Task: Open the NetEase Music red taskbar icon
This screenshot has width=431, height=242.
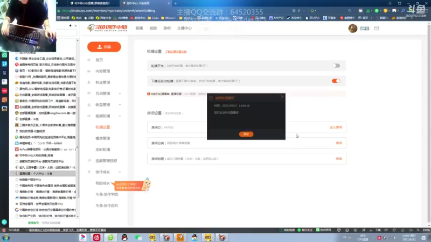Action: 97,238
